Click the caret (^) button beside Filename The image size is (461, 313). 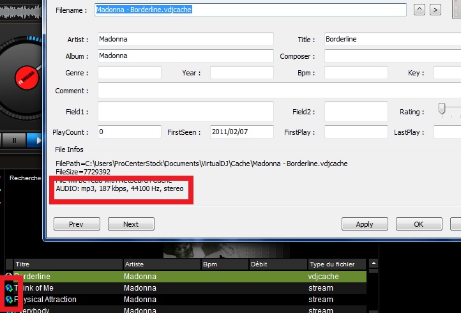pyautogui.click(x=419, y=10)
